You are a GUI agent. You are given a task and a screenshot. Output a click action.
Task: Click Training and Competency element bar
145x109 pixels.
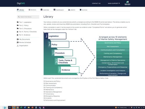(113, 53)
